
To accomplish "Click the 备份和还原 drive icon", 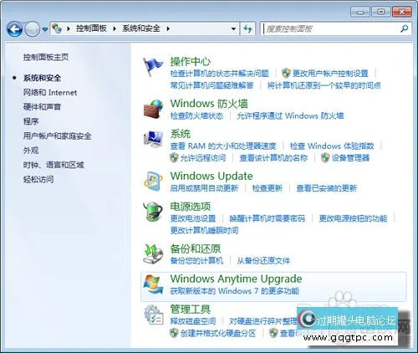I will [x=153, y=254].
